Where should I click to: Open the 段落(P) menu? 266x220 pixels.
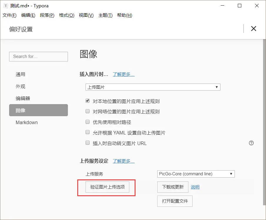47,15
